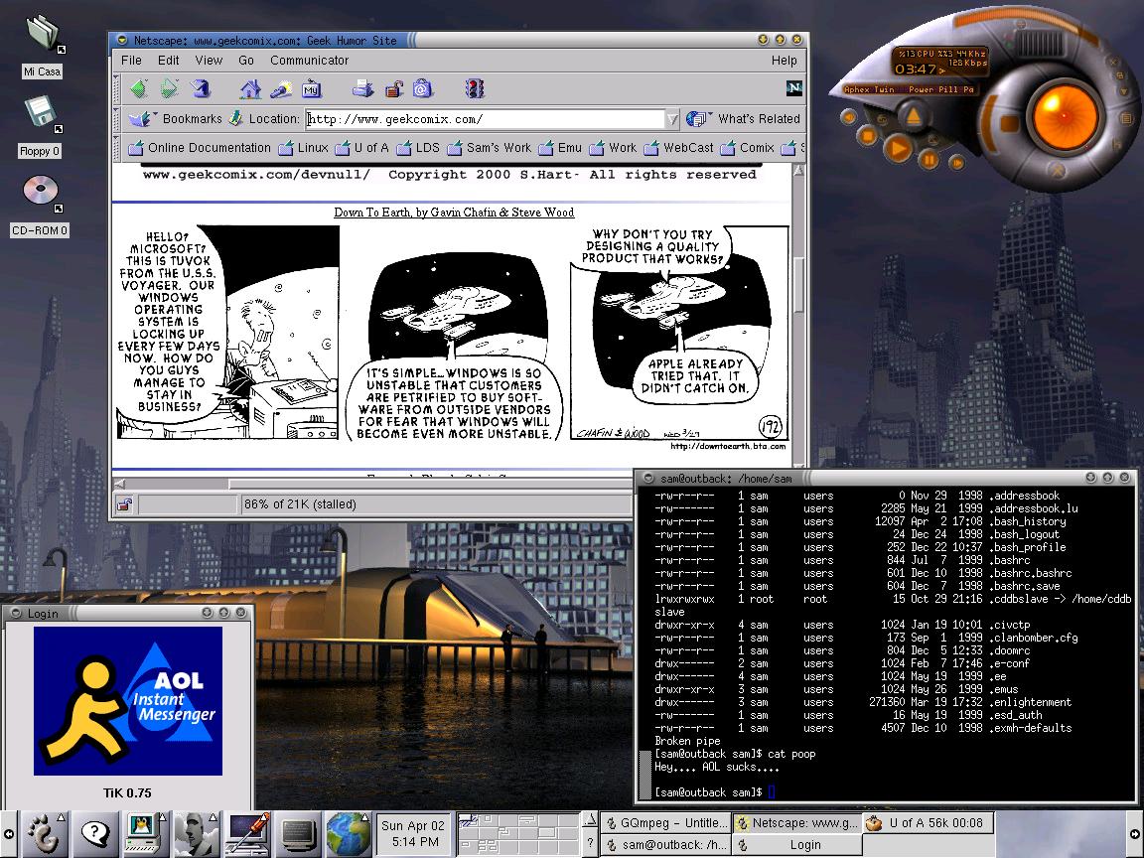This screenshot has width=1144, height=858.
Task: Open the Sam's Work bookmark folder
Action: tap(489, 147)
